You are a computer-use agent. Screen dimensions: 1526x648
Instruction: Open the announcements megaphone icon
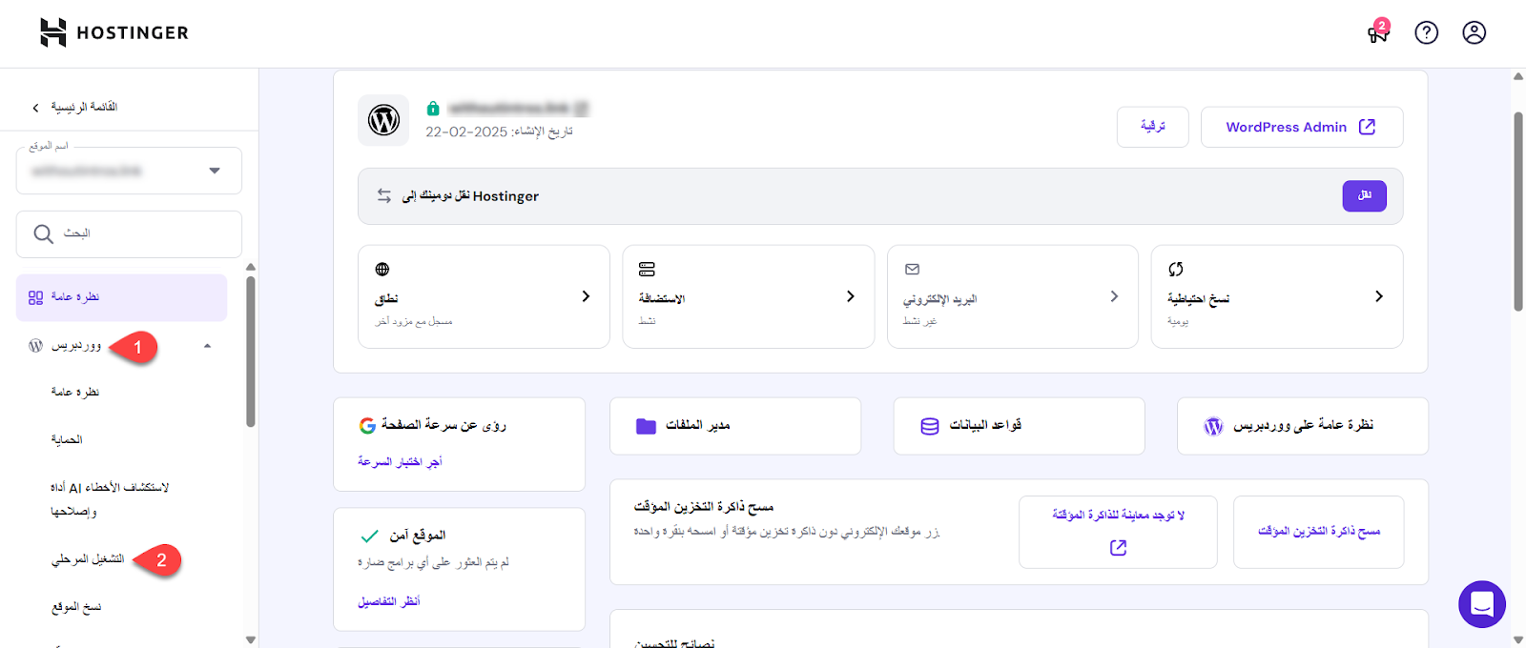coord(1377,32)
